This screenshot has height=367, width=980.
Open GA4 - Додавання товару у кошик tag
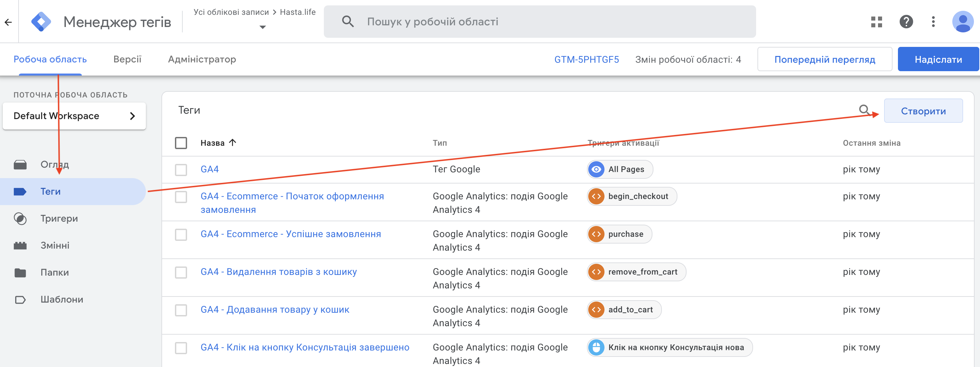pos(275,310)
